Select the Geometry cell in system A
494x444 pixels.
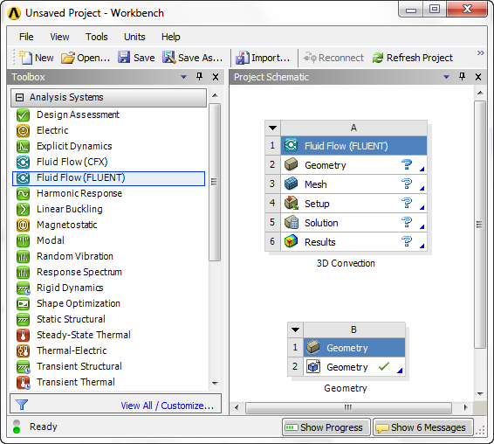(353, 165)
